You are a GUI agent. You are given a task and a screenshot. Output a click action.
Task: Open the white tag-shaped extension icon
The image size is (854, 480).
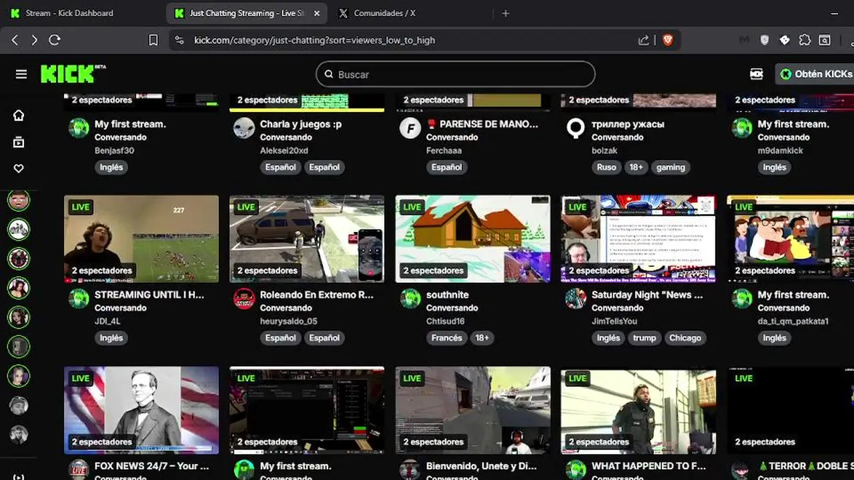tap(785, 40)
